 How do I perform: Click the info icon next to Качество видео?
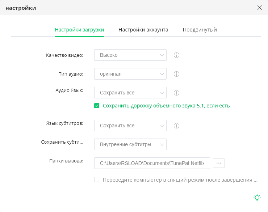(x=176, y=55)
